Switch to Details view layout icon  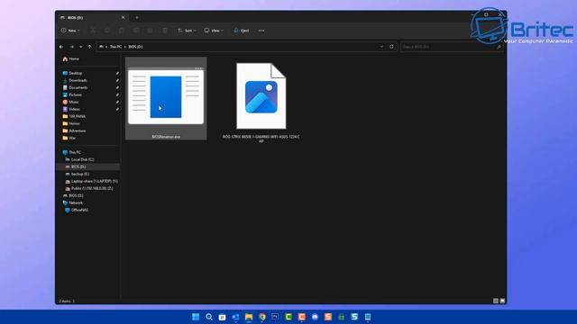[496, 301]
